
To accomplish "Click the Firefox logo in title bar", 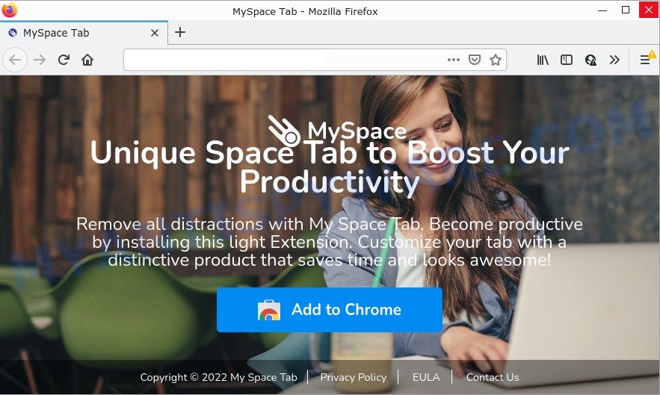I will coord(9,10).
